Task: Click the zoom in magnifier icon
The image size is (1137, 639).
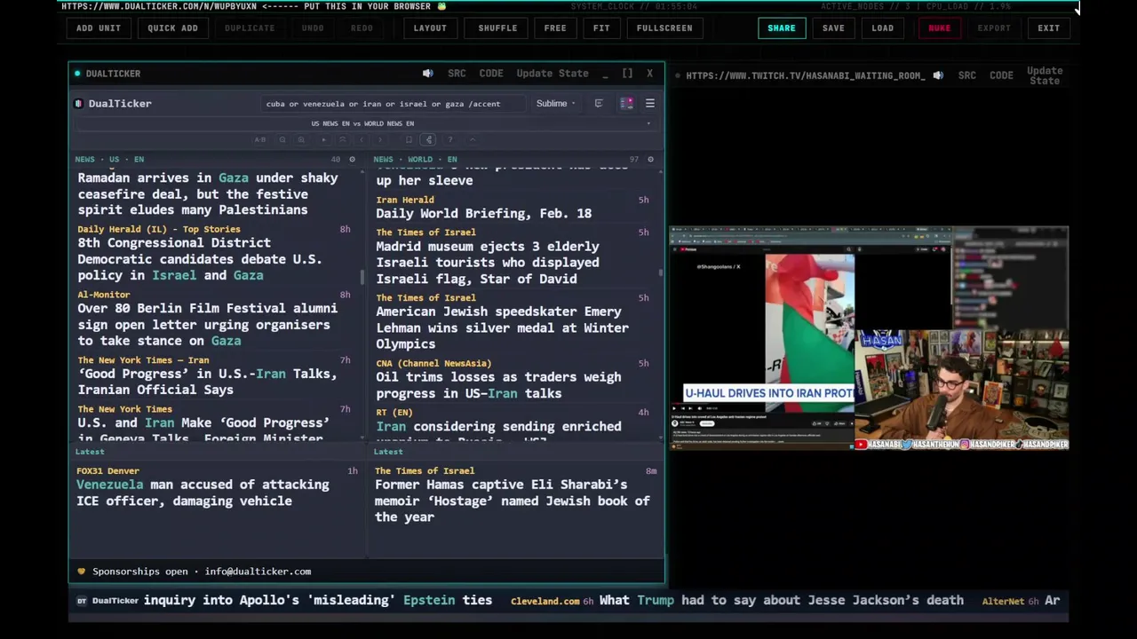Action: tap(301, 139)
